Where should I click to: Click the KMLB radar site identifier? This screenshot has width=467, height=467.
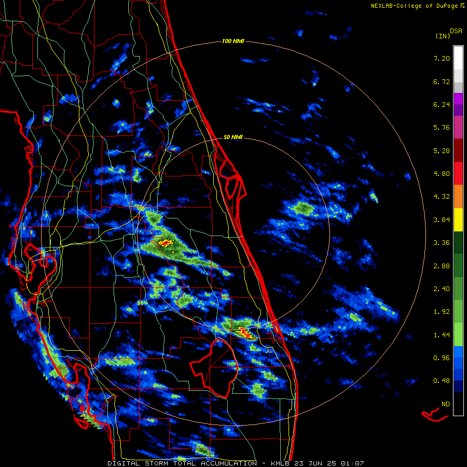click(x=281, y=463)
